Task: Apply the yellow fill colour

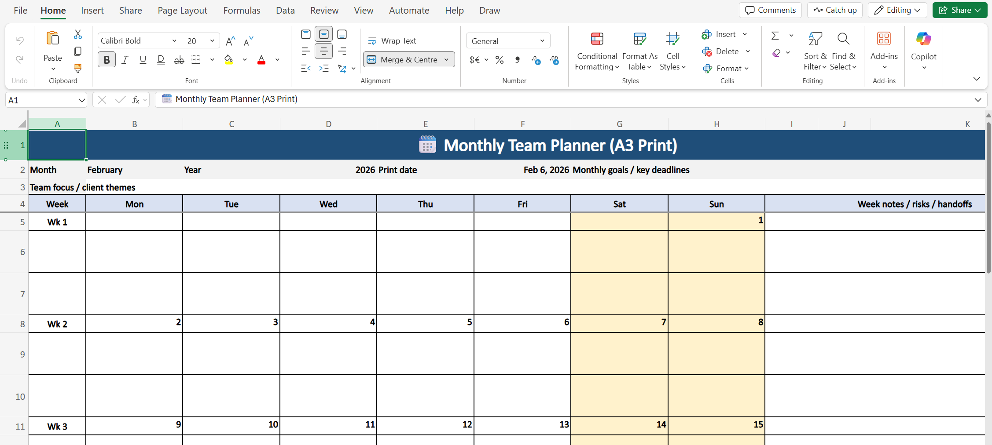Action: click(229, 60)
